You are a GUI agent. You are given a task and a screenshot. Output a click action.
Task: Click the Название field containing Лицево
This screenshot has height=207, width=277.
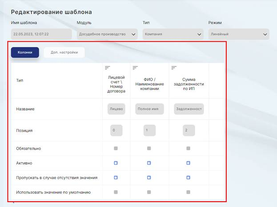pyautogui.click(x=116, y=109)
